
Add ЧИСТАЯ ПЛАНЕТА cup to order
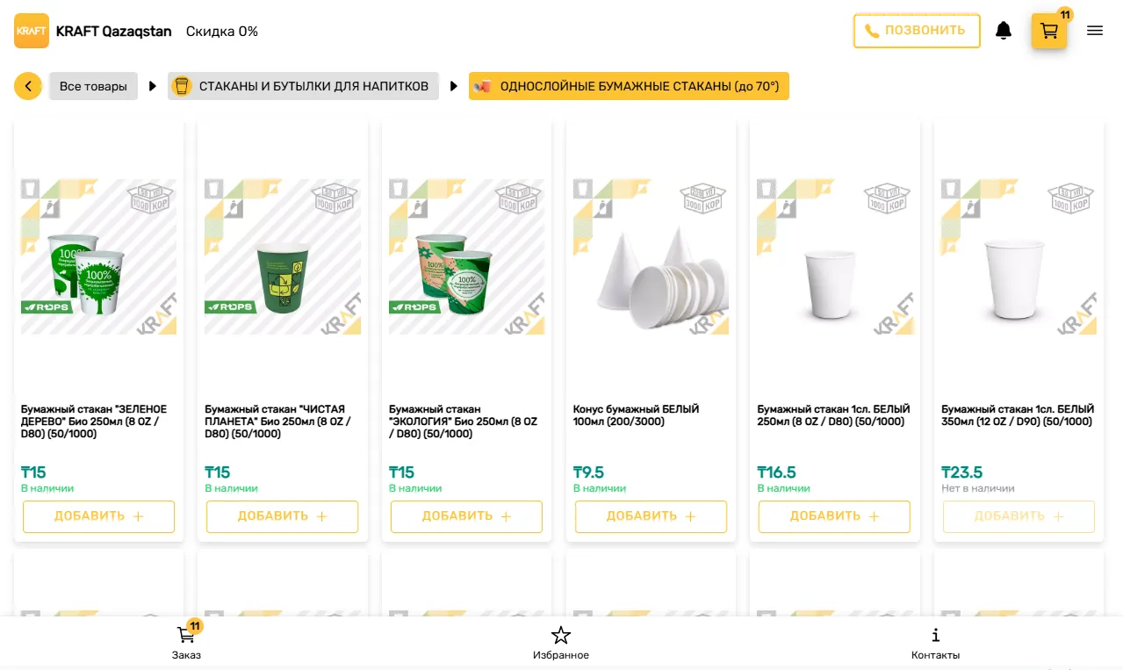pos(282,516)
